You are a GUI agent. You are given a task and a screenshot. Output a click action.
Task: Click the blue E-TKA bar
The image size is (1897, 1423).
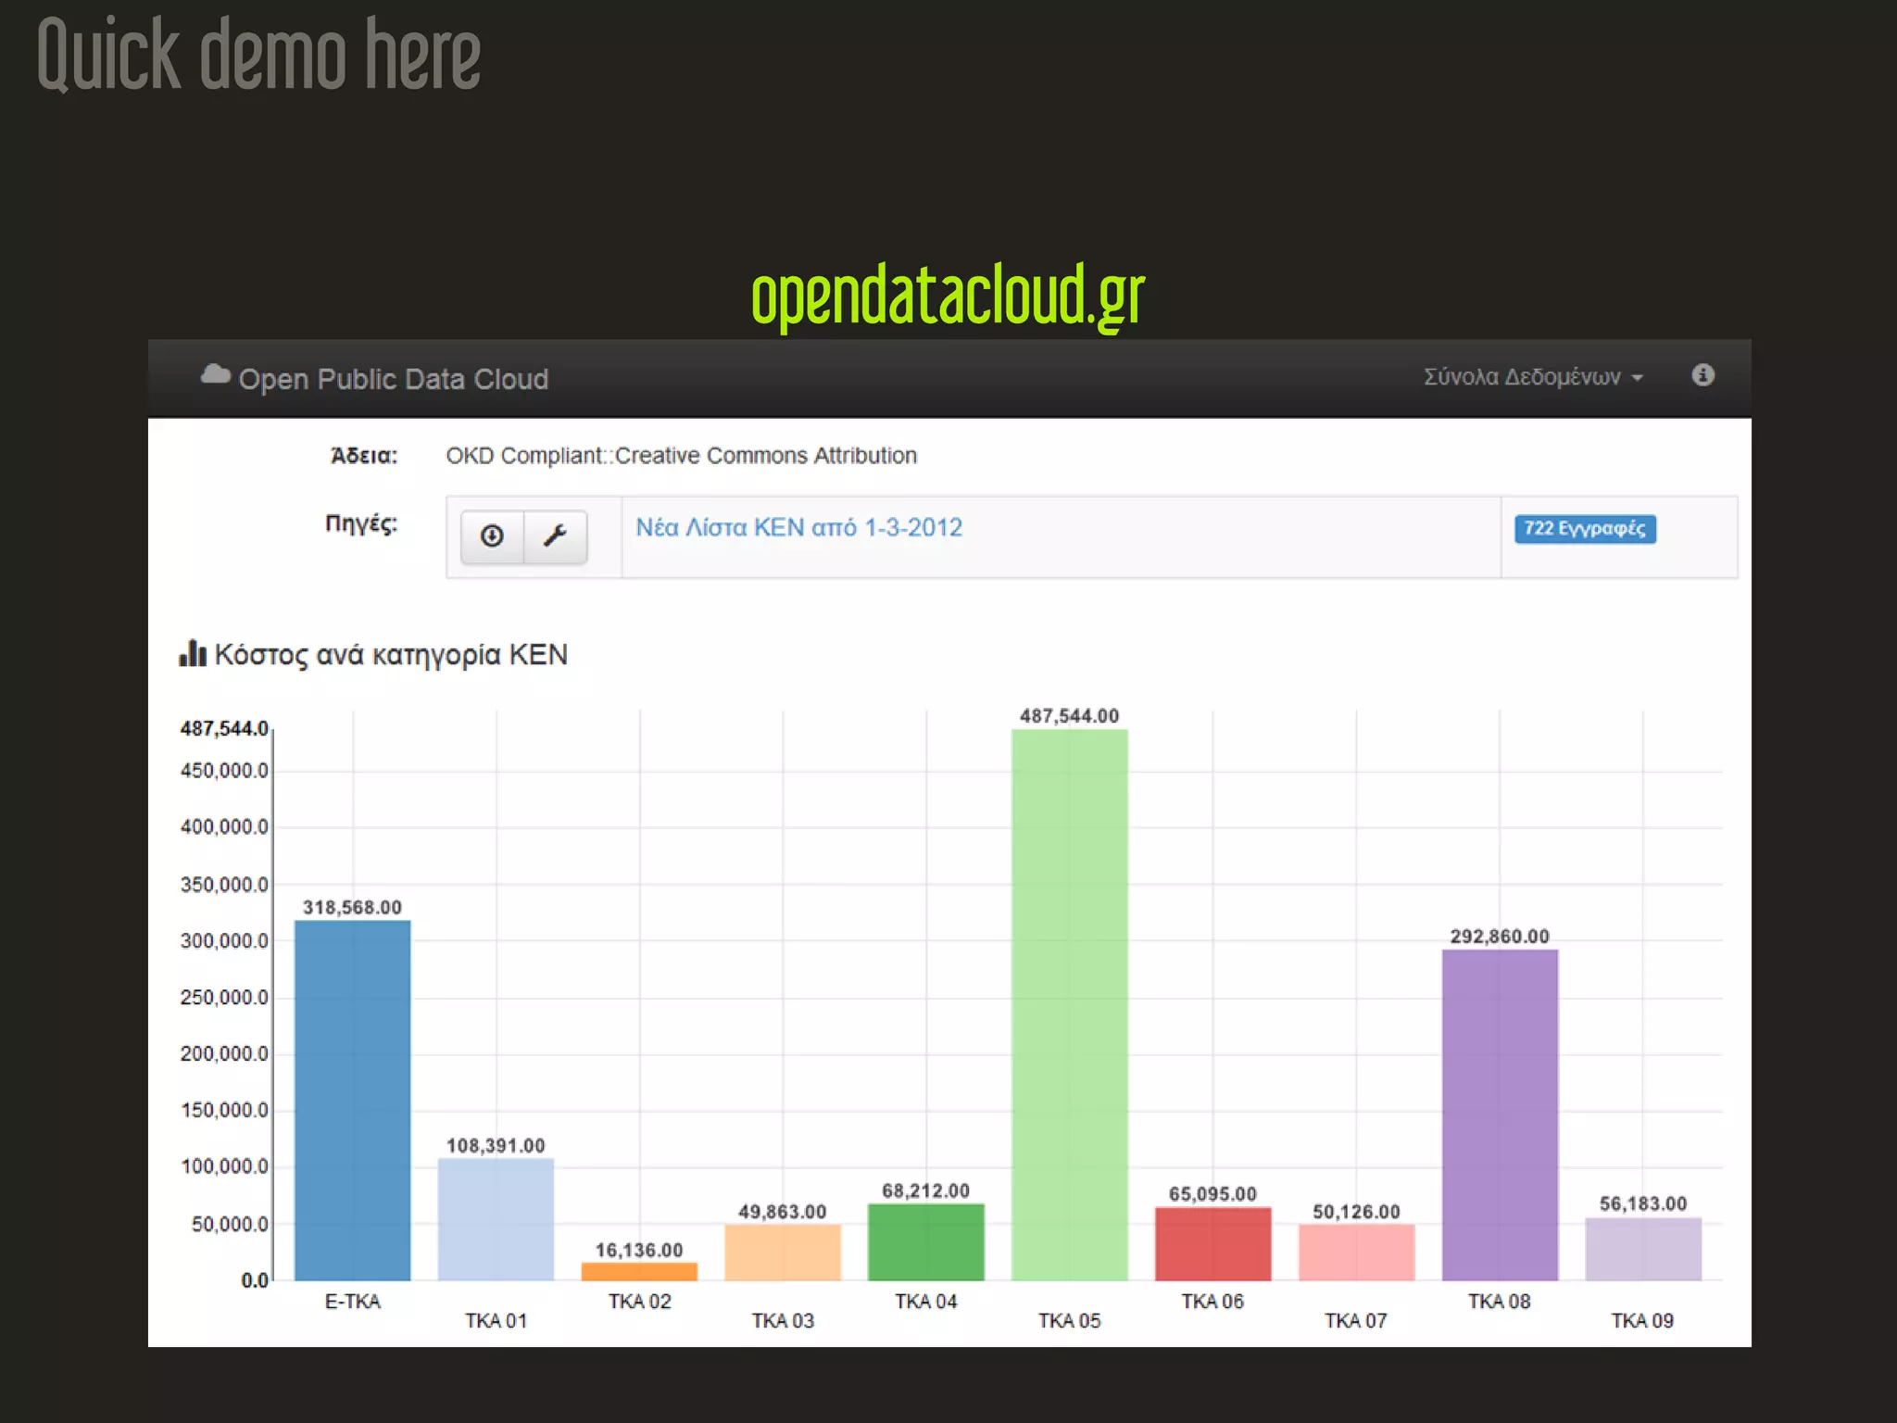[x=352, y=1101]
